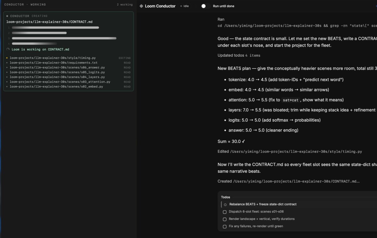377x238 pixels.
Task: Click 'Updated todos 4 items' entry
Action: 239,55
